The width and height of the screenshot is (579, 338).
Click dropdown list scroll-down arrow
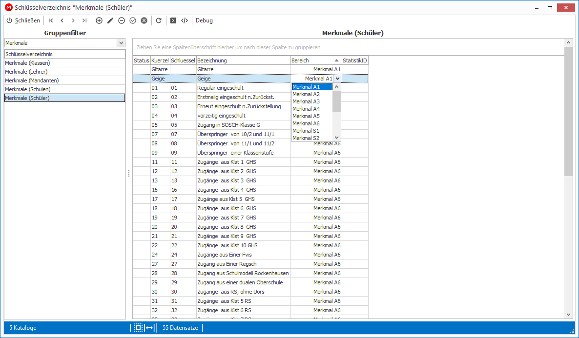tap(336, 138)
